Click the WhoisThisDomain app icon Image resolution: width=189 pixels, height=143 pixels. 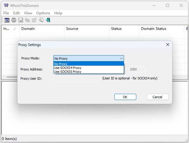pyautogui.click(x=6, y=5)
